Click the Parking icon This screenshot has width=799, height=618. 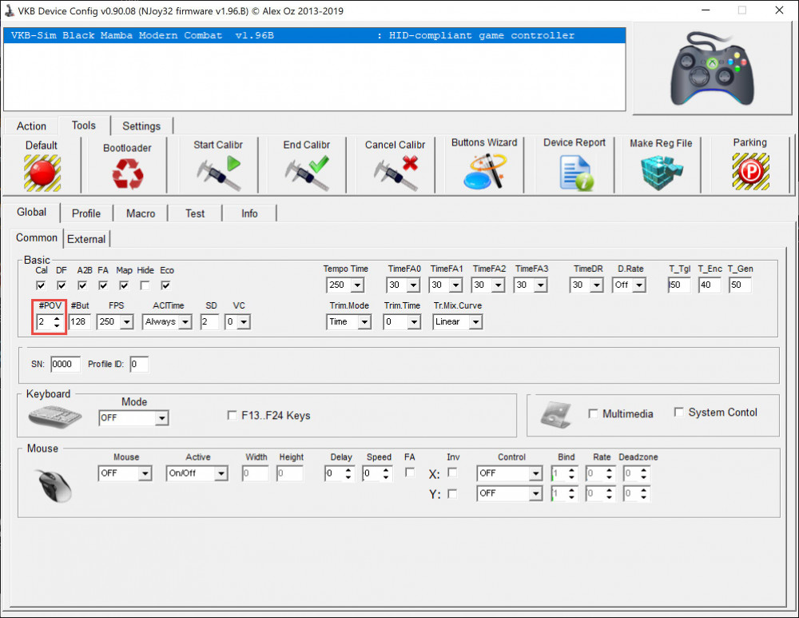point(749,172)
